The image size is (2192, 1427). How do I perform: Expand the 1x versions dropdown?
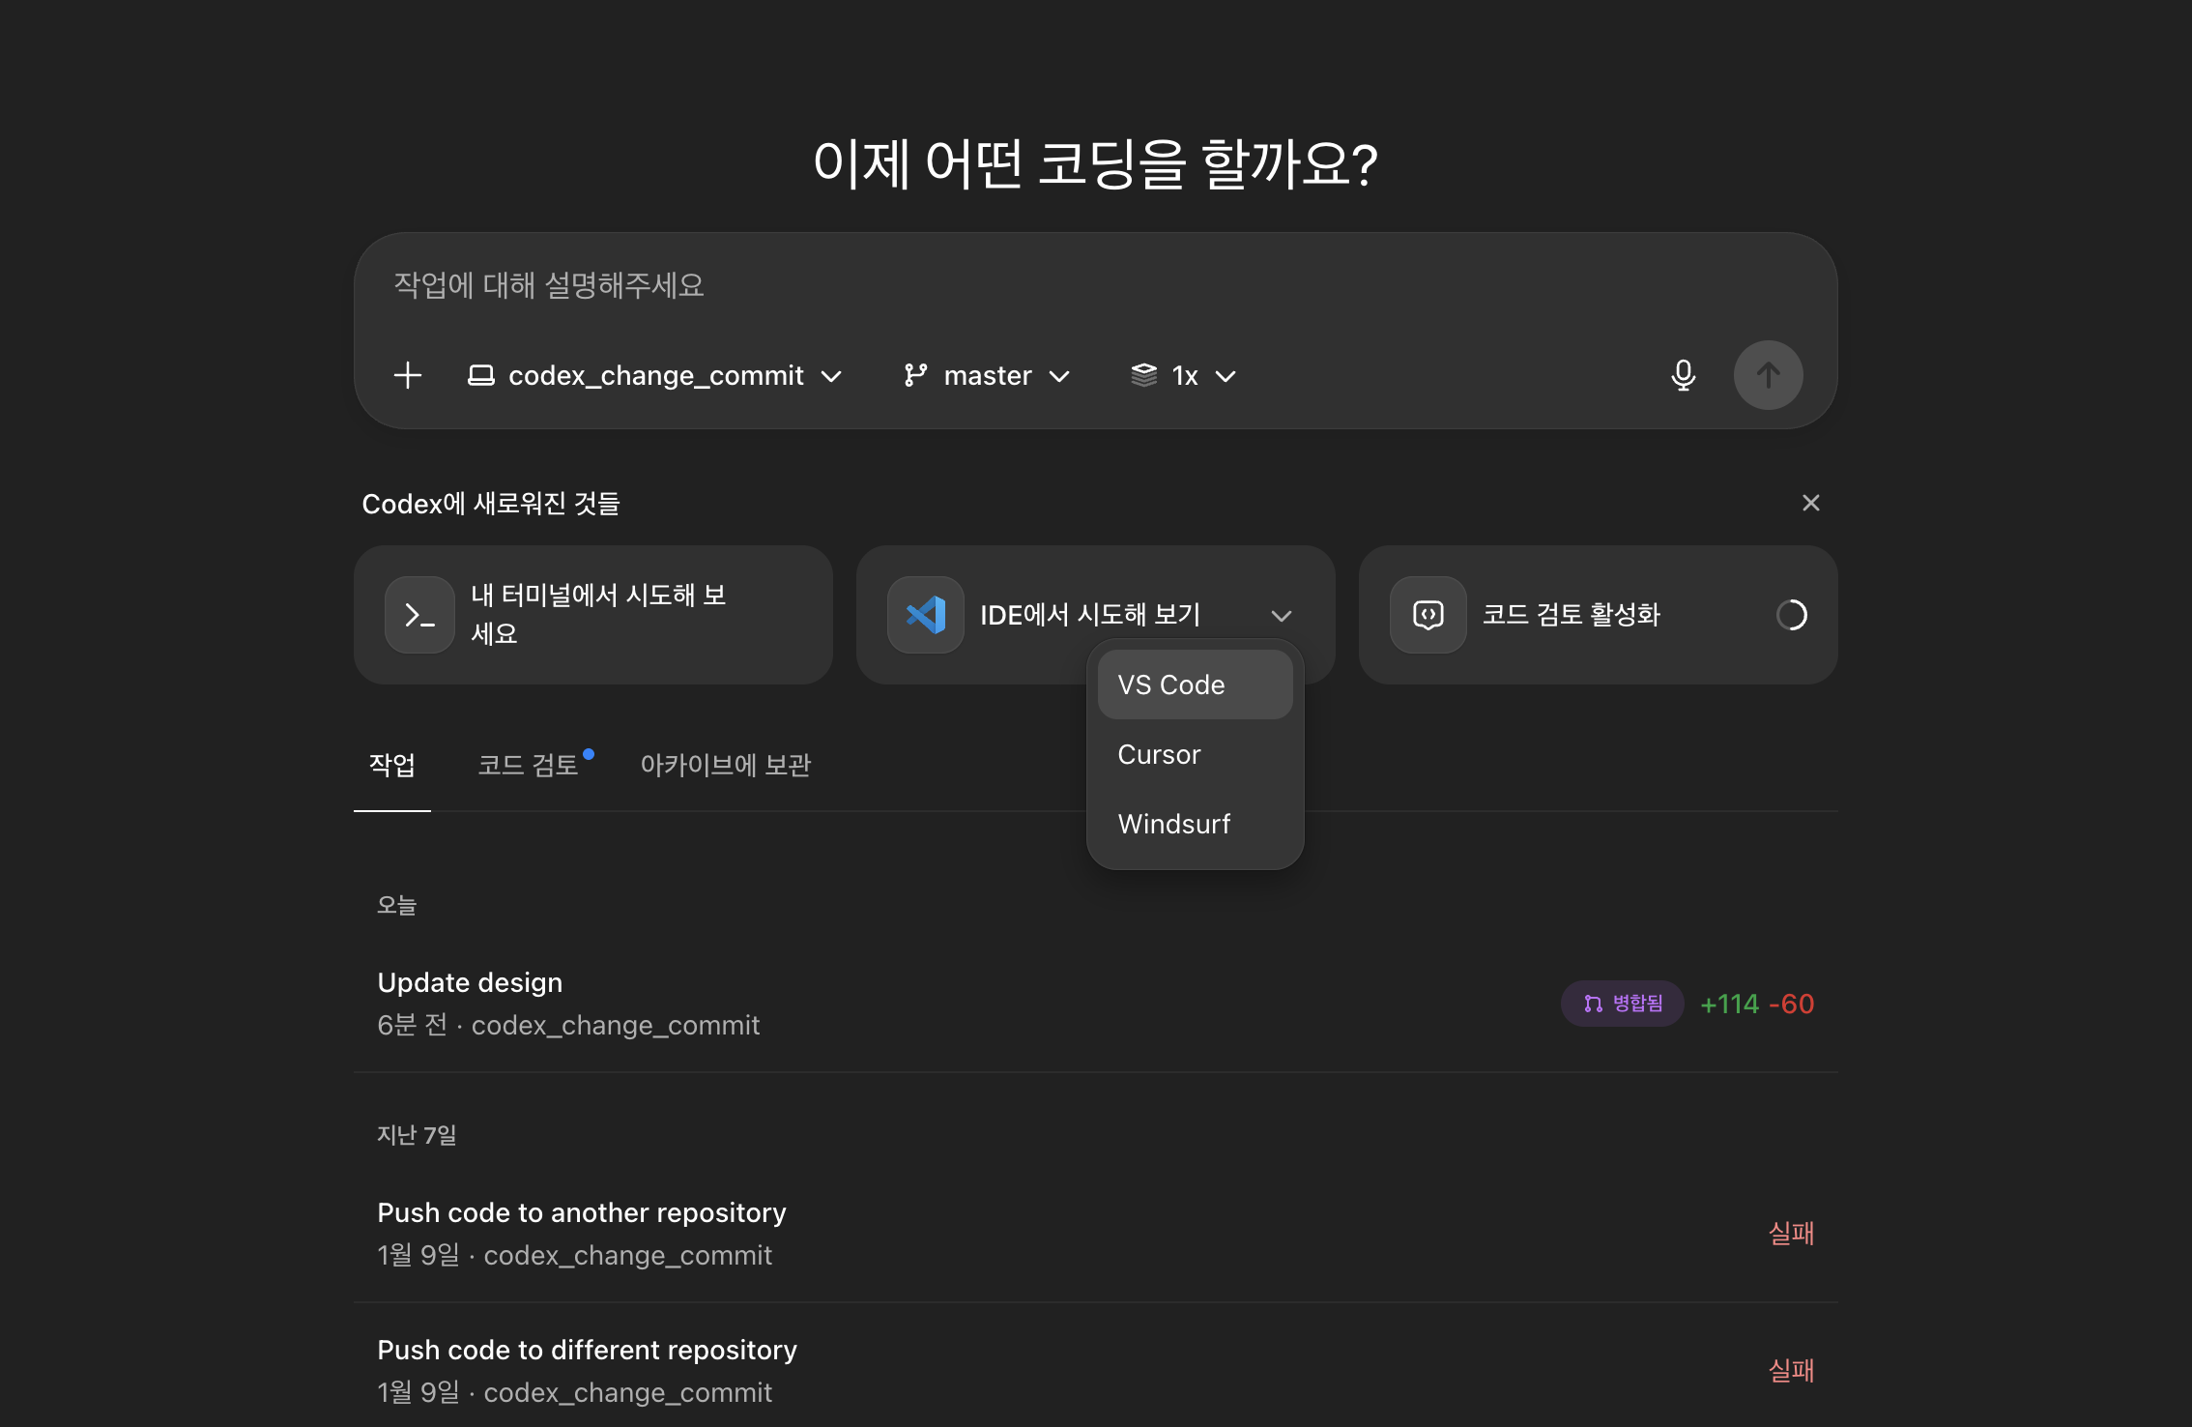tap(1184, 375)
